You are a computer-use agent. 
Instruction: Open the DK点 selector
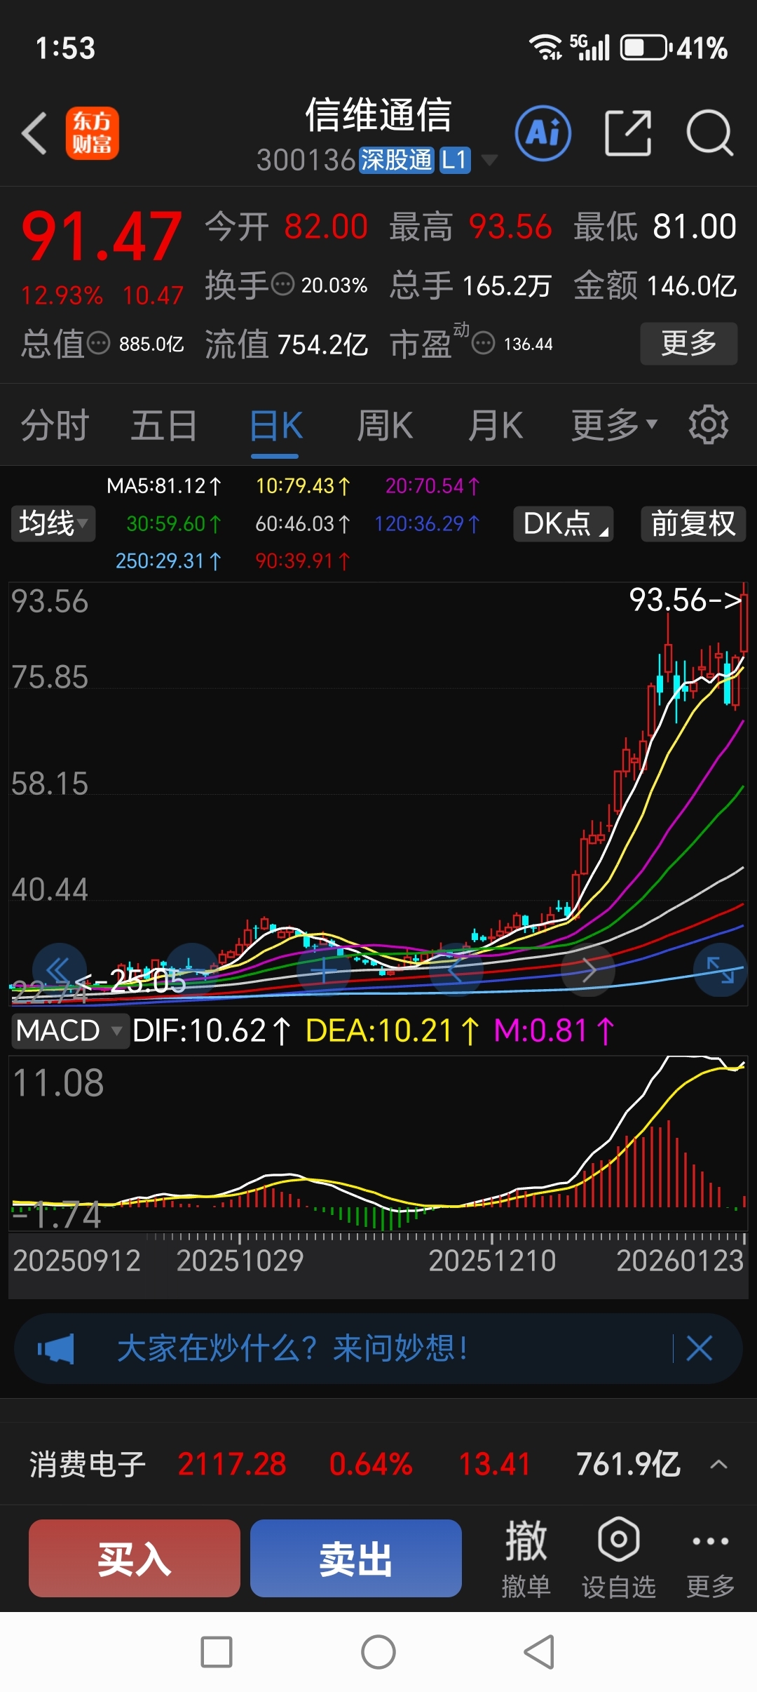[564, 523]
